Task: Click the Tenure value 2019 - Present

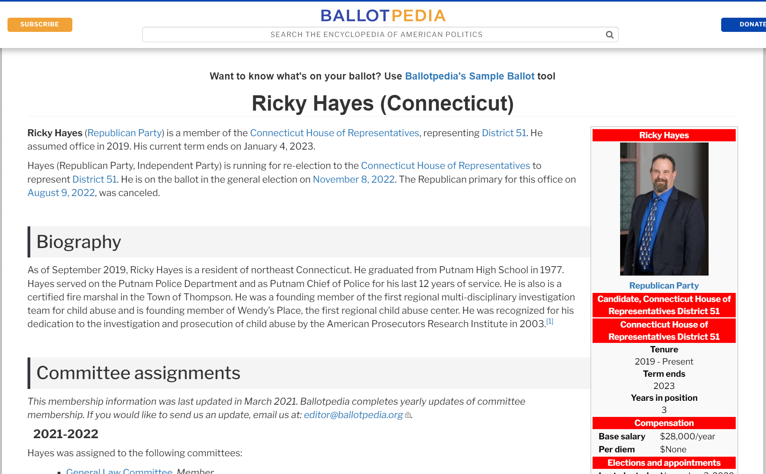Action: 664,362
